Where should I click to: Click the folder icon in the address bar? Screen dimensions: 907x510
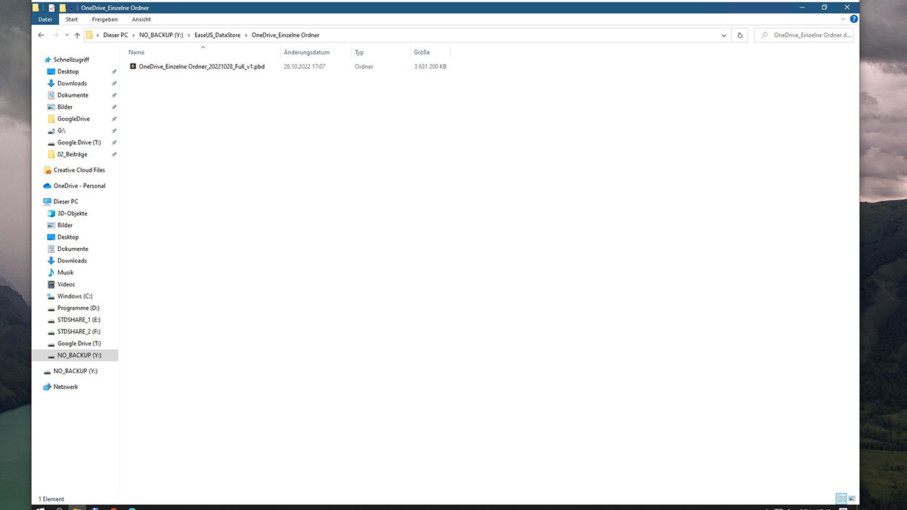tap(90, 35)
